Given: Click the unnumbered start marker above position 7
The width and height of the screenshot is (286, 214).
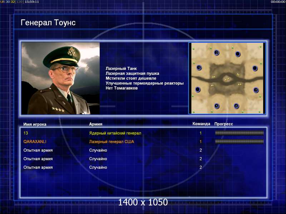Looking at the screenshot, I should (x=255, y=68).
